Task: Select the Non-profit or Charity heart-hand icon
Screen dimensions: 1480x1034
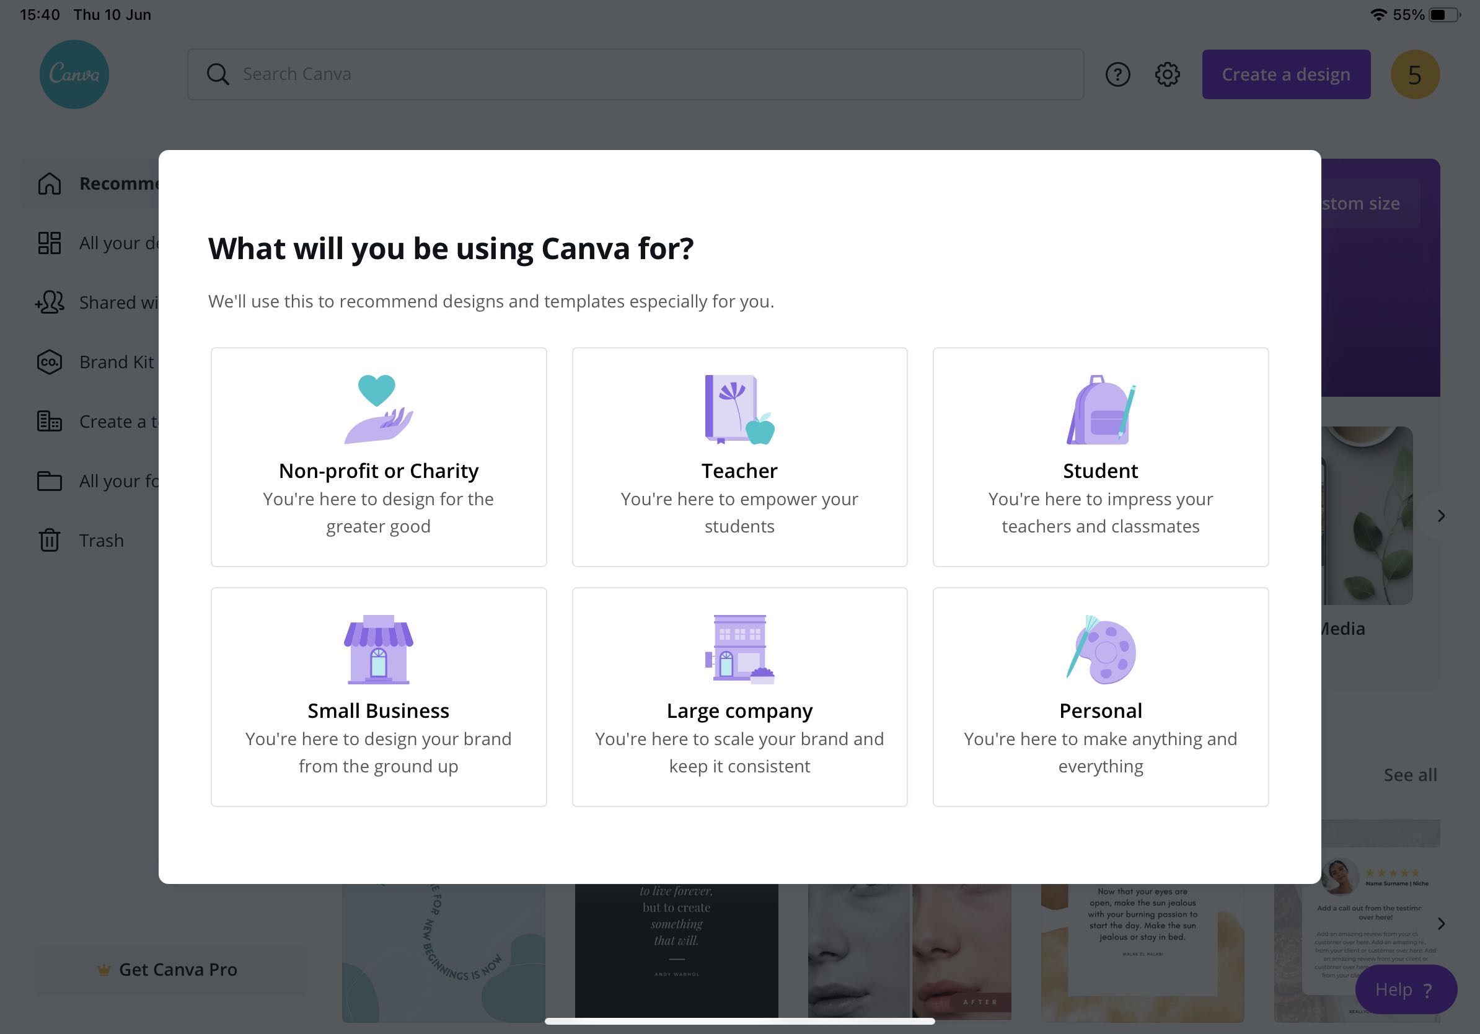Action: pyautogui.click(x=379, y=409)
